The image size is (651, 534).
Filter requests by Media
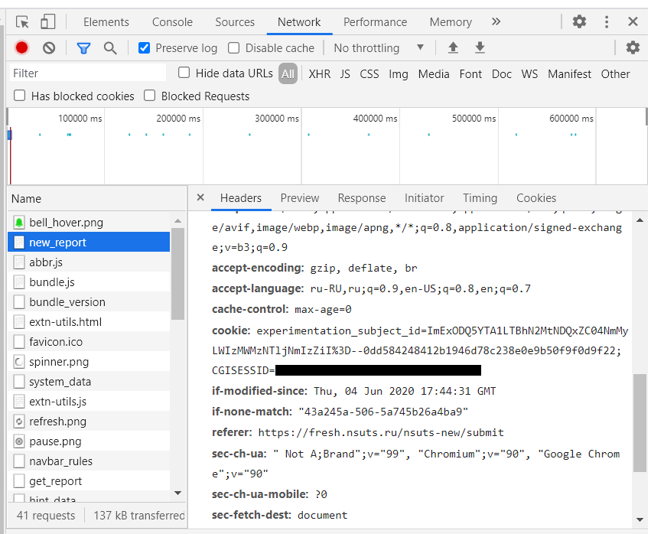tap(434, 74)
